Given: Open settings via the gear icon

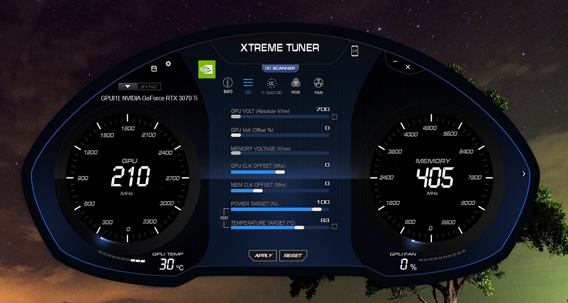Looking at the screenshot, I should 168,64.
